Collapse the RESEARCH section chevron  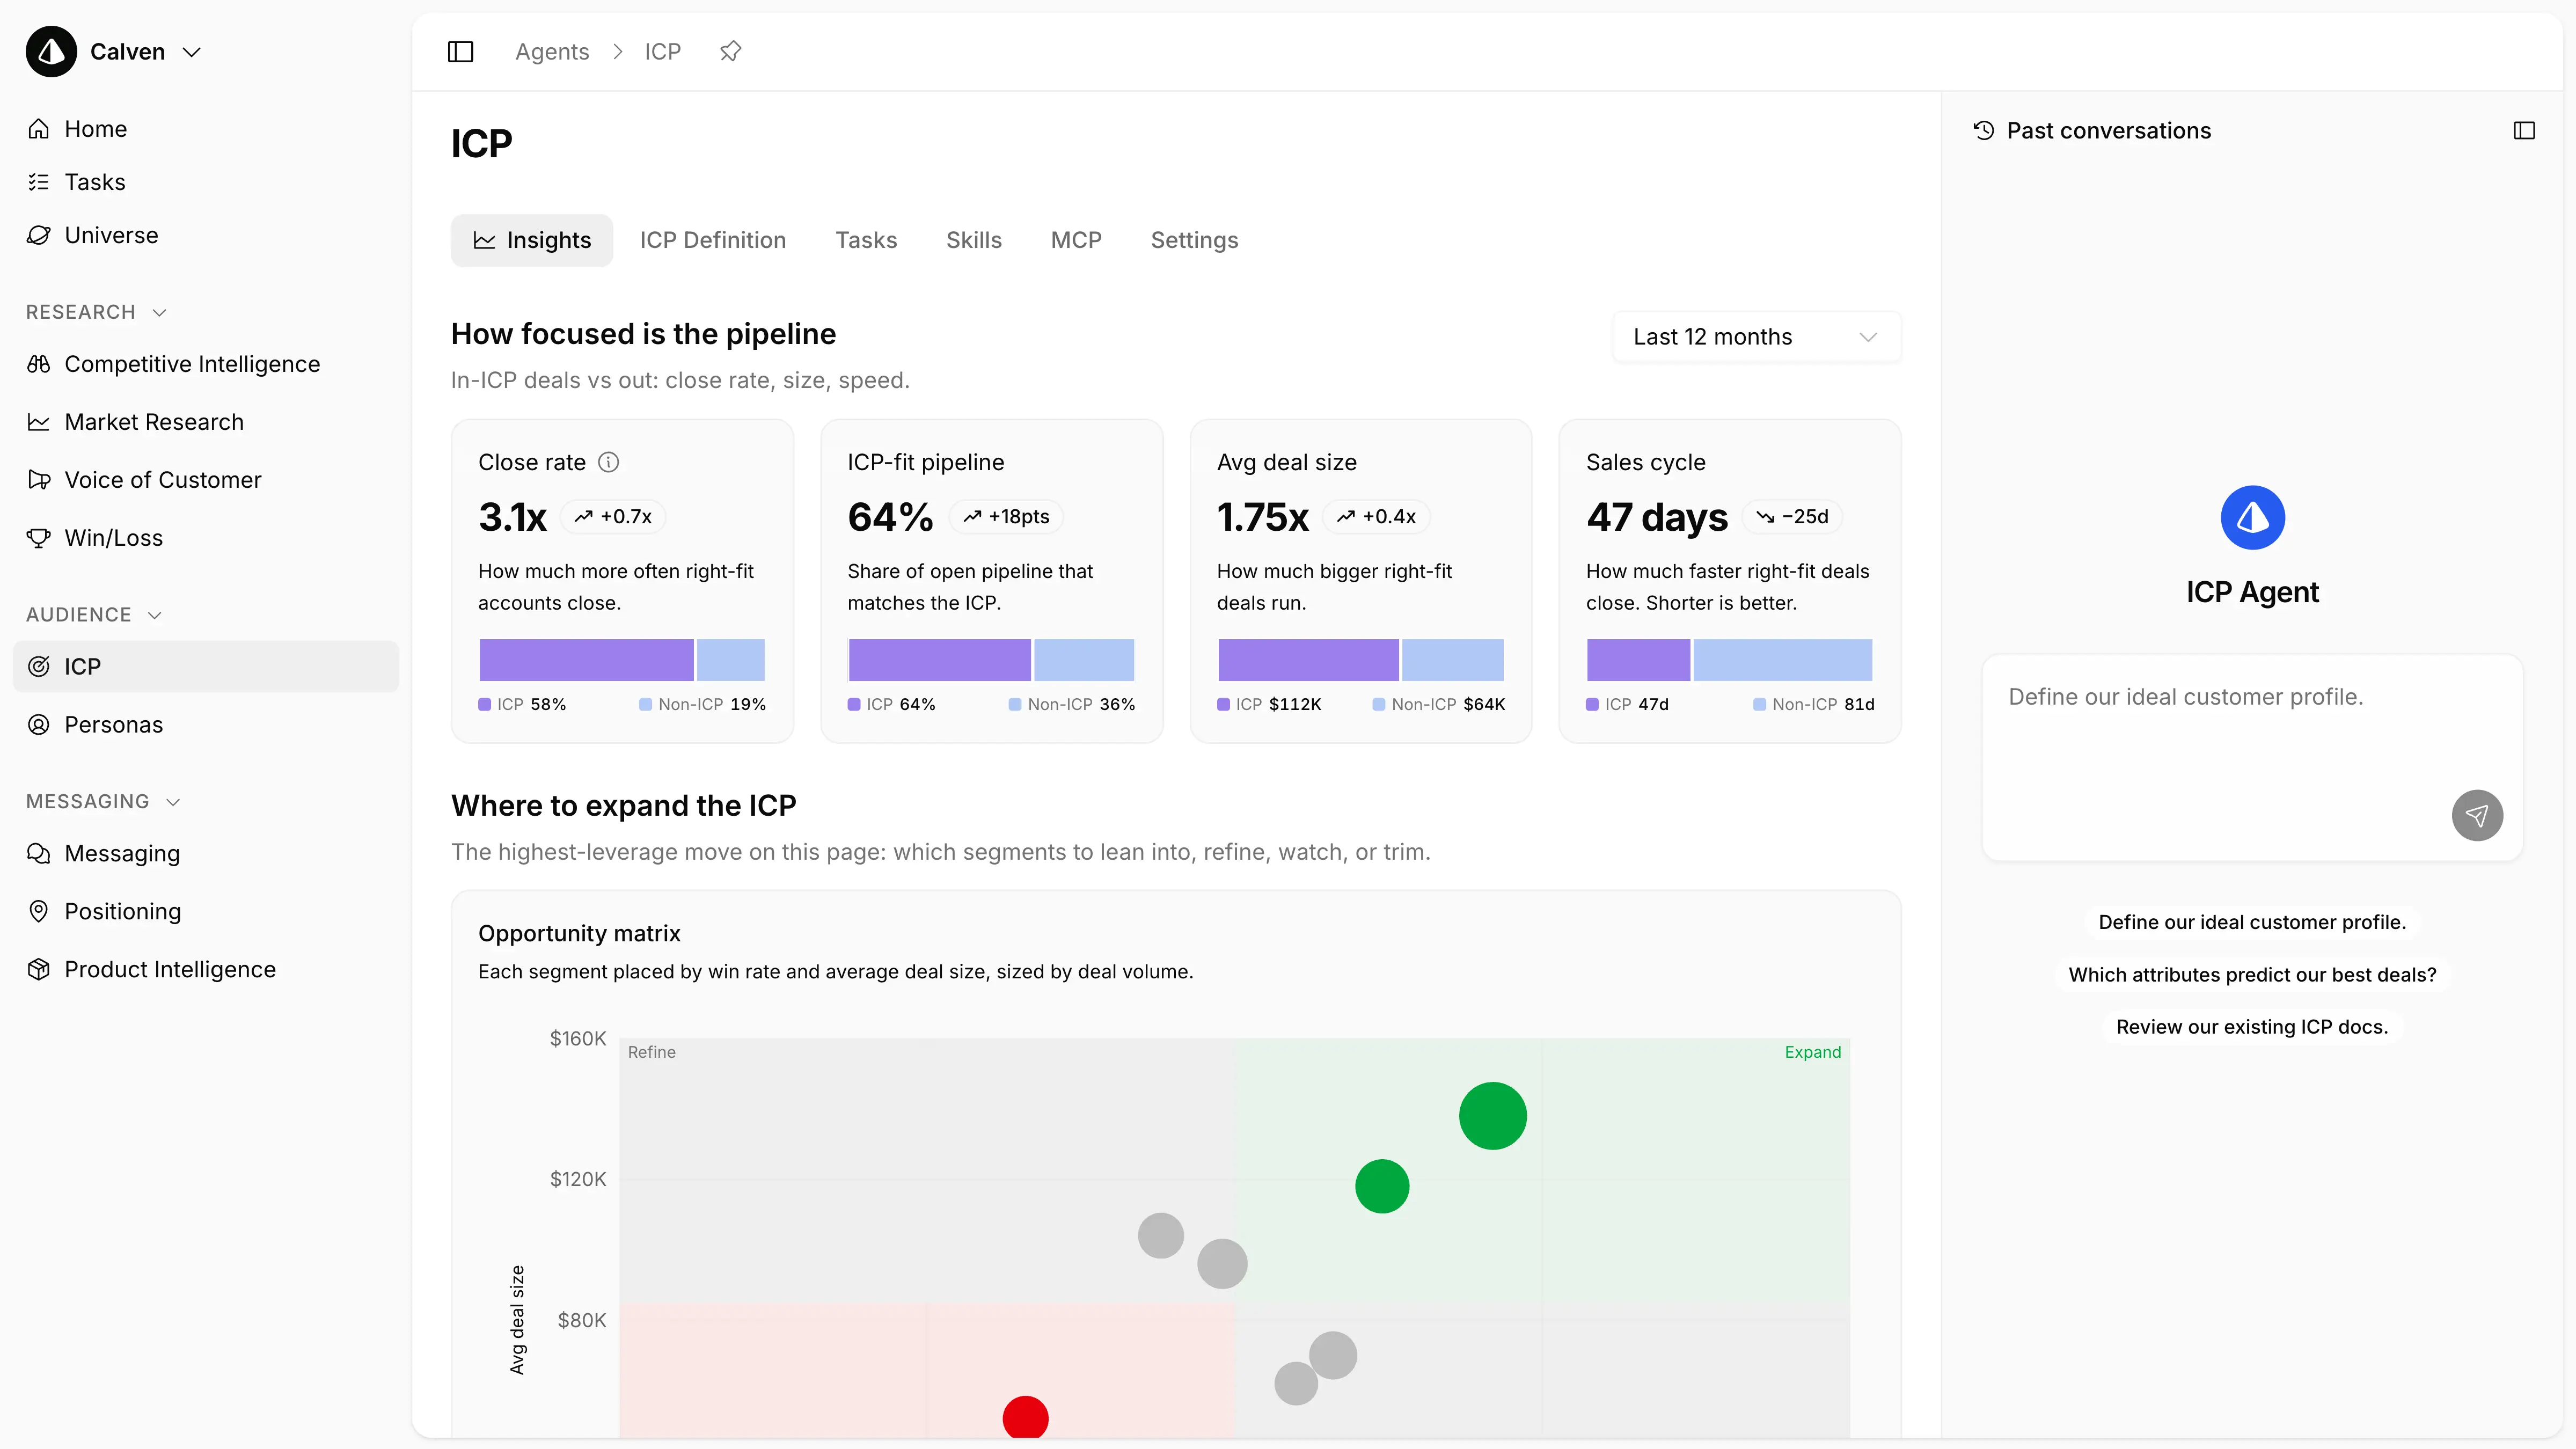click(x=159, y=313)
